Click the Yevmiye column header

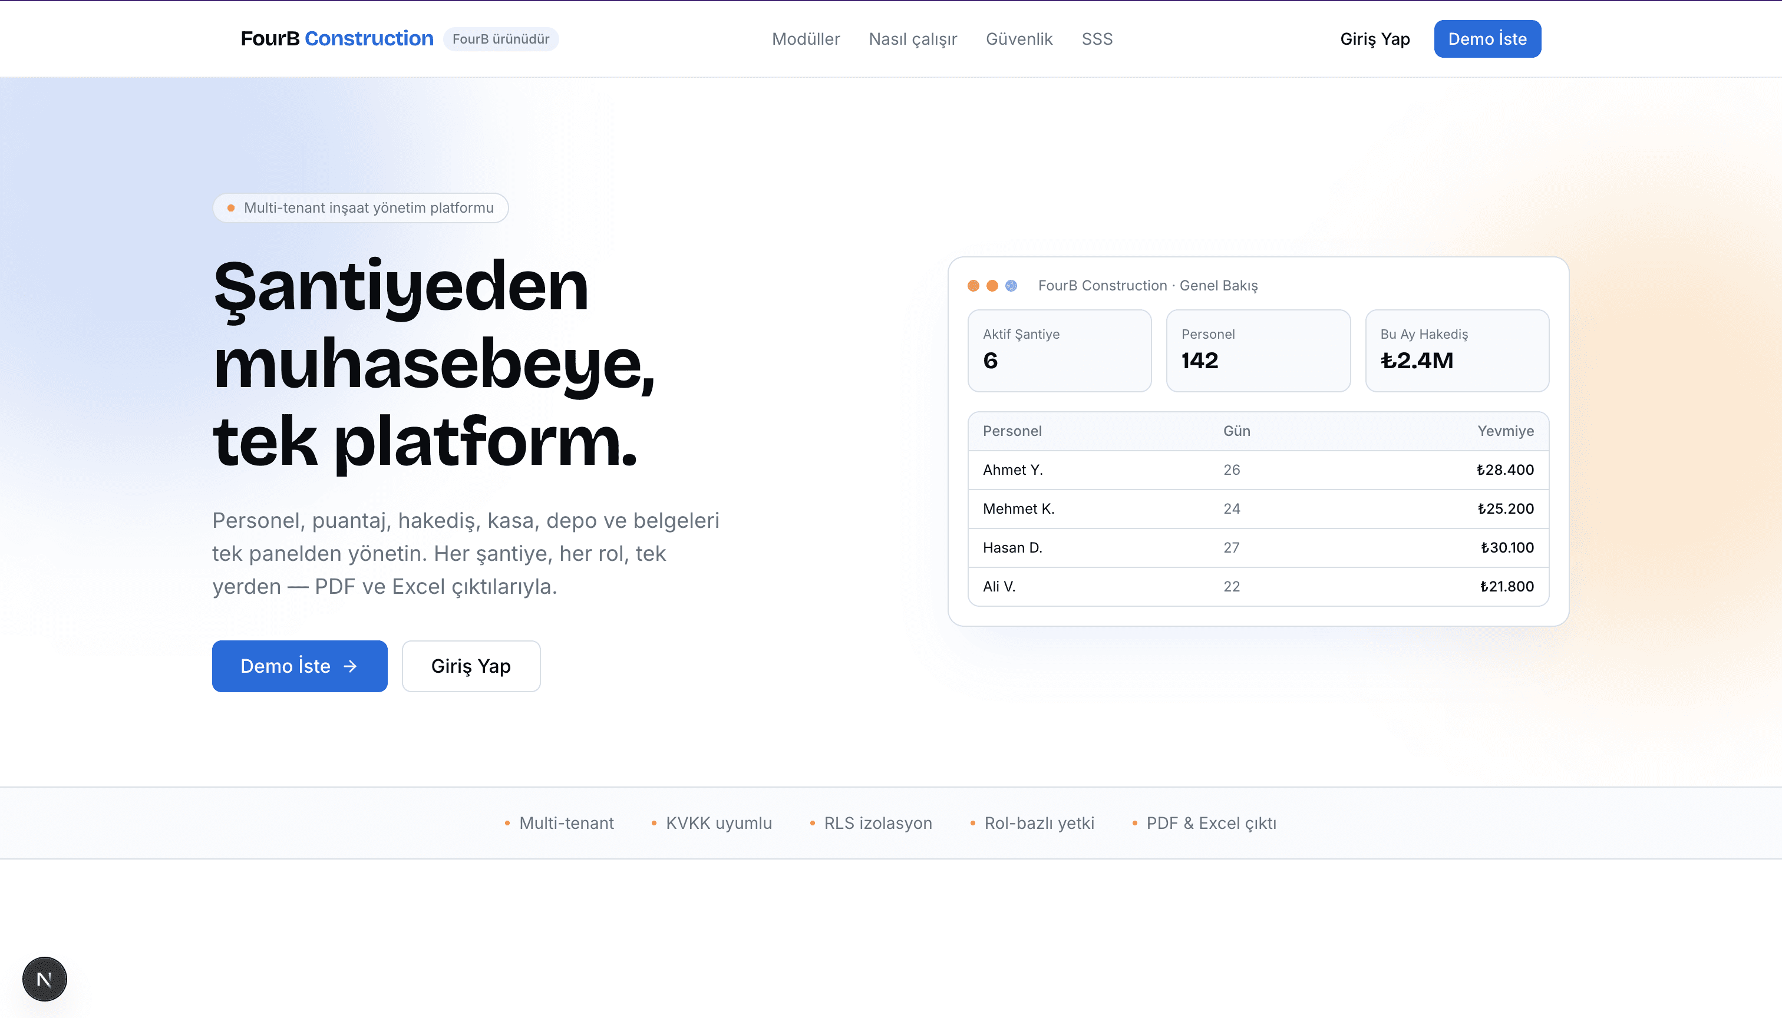point(1505,431)
